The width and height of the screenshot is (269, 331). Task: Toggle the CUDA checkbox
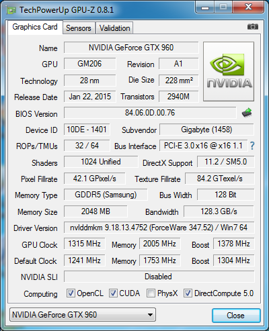[x=113, y=293]
